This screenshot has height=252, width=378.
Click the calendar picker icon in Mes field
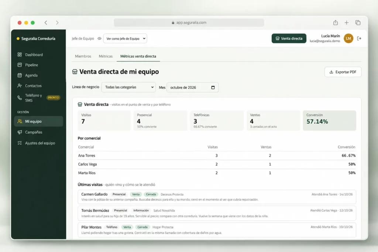point(213,87)
